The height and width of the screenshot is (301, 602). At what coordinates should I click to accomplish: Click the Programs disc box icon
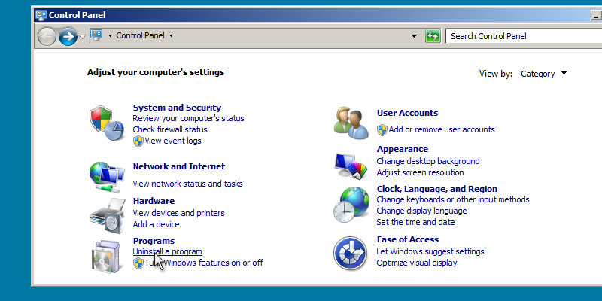(x=105, y=254)
